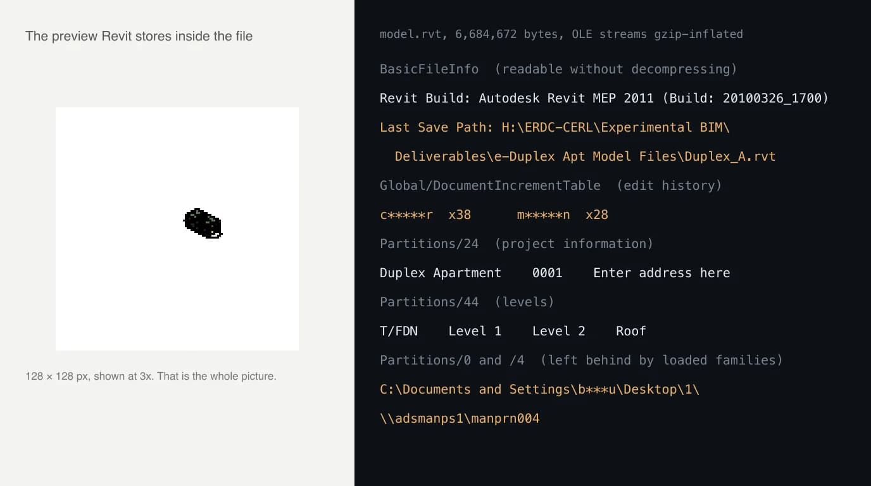
Task: Select the "C:\Documents and Settings" desktop path line
Action: pyautogui.click(x=539, y=389)
